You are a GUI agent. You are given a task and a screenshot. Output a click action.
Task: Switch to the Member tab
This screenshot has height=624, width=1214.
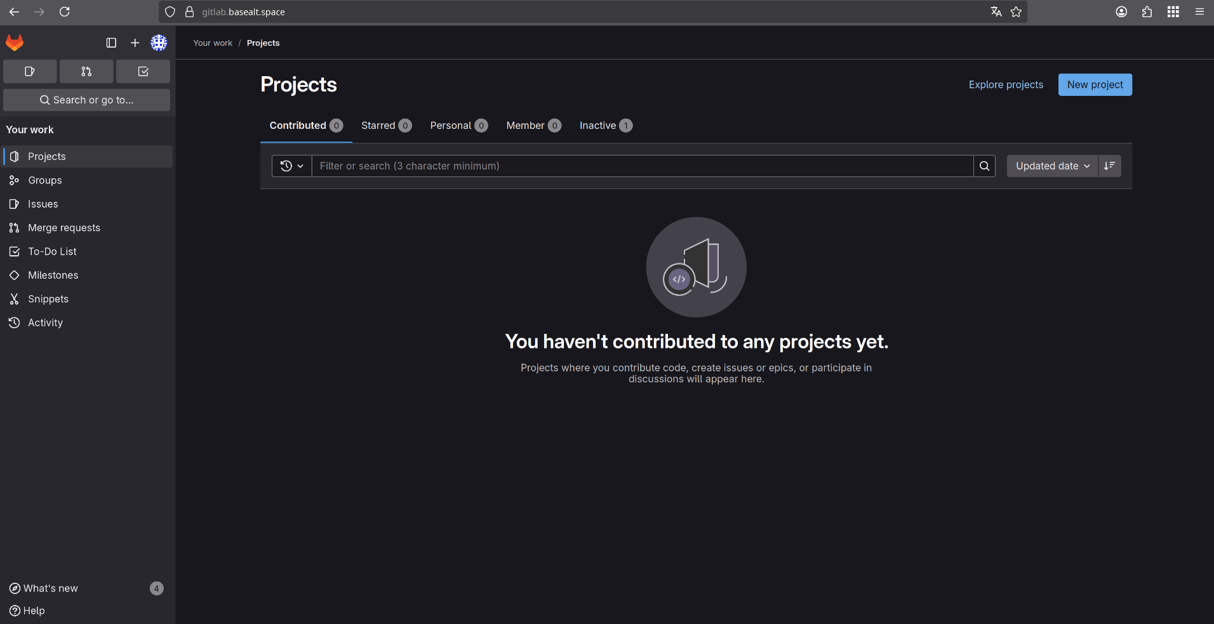pyautogui.click(x=533, y=126)
